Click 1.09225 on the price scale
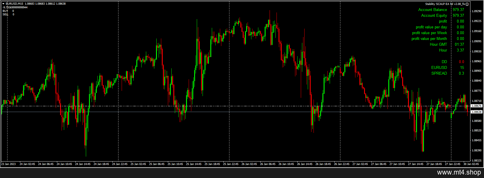 coord(476,21)
